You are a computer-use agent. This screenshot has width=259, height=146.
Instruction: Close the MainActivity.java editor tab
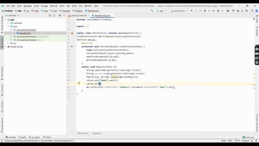(x=112, y=15)
